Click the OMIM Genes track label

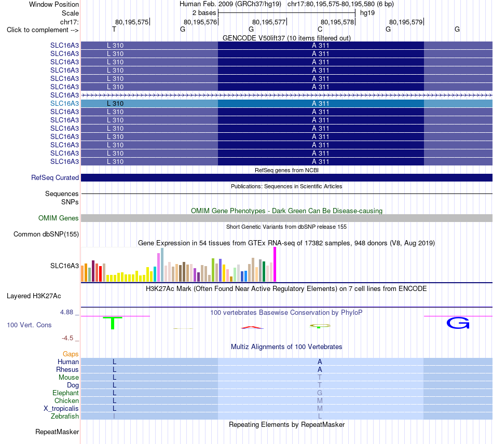coord(58,218)
